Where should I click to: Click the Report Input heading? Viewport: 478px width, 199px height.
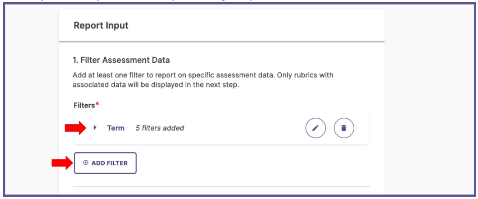tap(101, 26)
